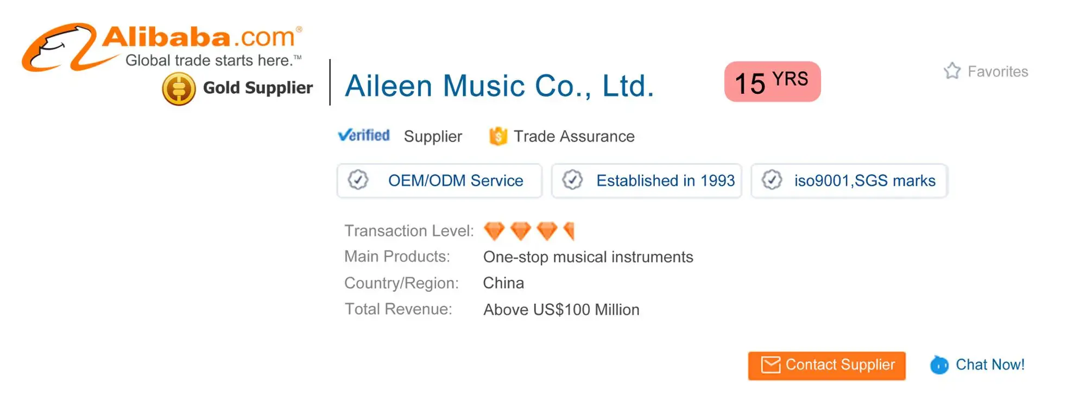Click the Chat Now bubble icon
Screen dimensions: 1086x397
click(x=939, y=365)
